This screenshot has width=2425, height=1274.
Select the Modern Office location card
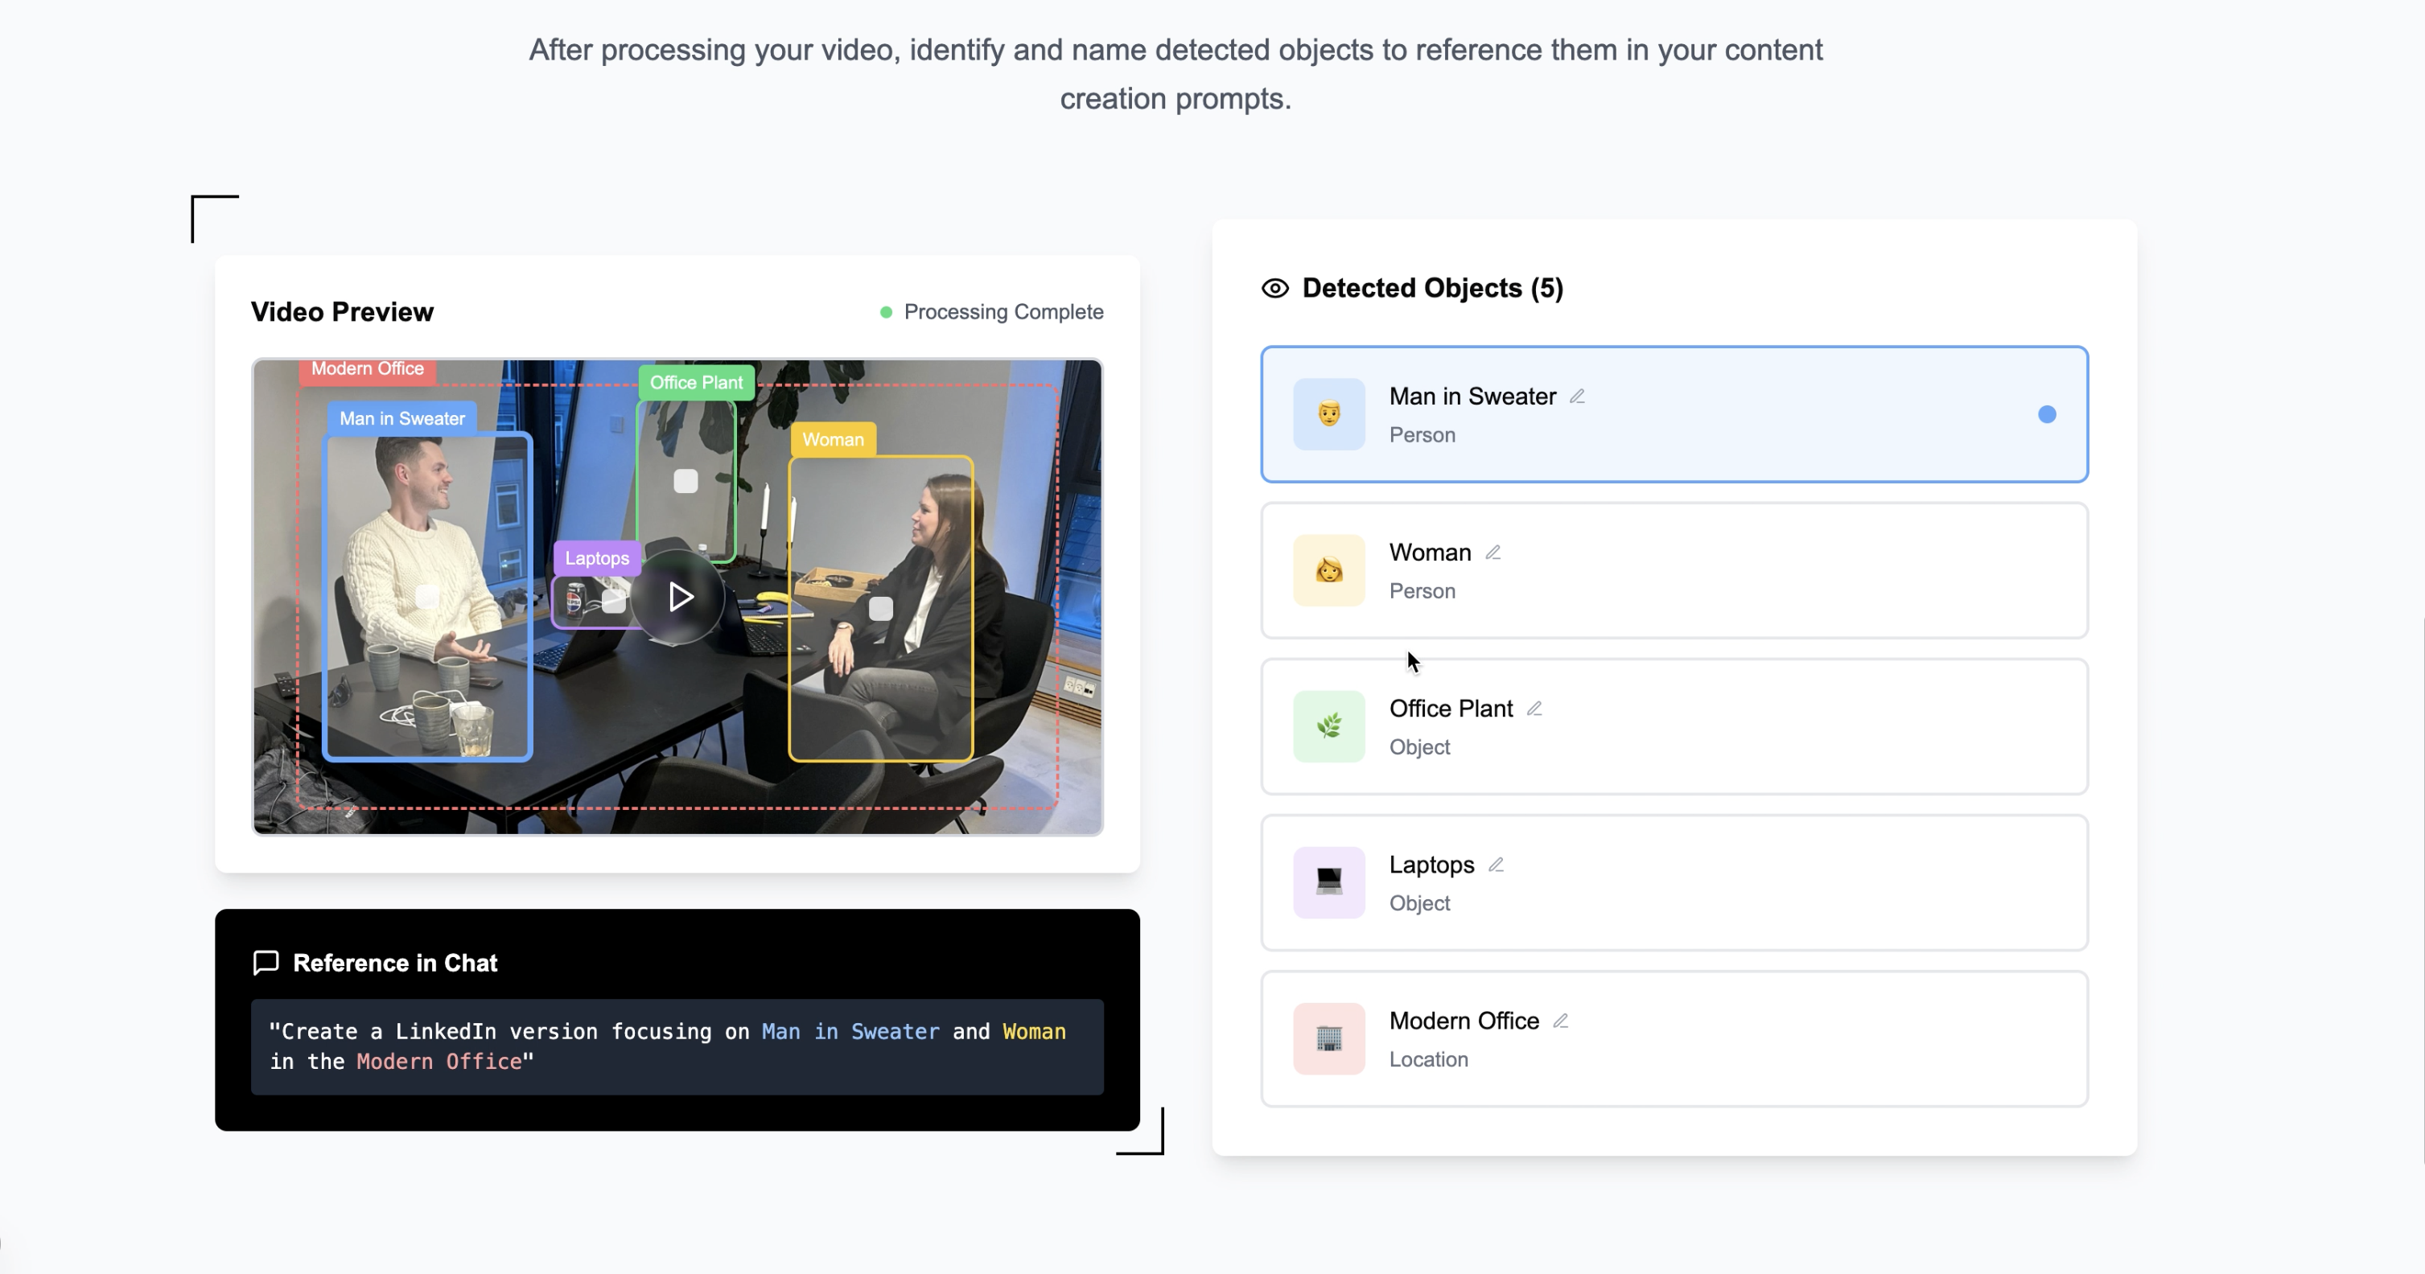(1674, 1039)
